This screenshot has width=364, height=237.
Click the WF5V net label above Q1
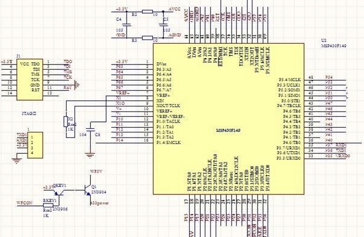click(96, 171)
